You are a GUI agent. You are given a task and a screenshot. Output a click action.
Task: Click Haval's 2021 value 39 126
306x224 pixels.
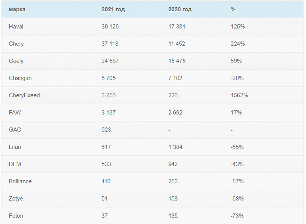[x=110, y=27]
